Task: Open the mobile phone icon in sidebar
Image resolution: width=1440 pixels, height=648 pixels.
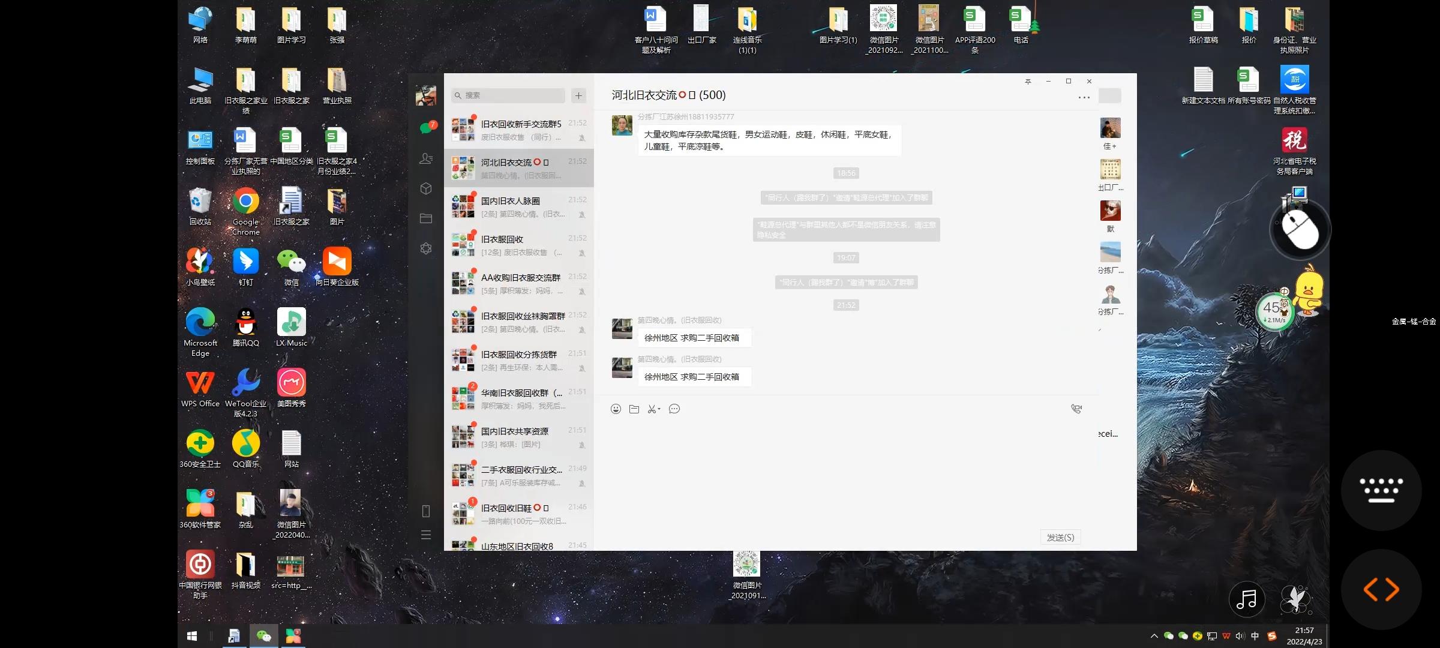Action: coord(425,511)
